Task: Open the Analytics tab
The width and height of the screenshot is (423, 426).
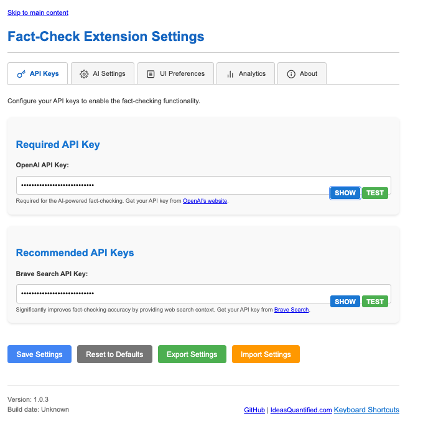Action: pos(246,73)
